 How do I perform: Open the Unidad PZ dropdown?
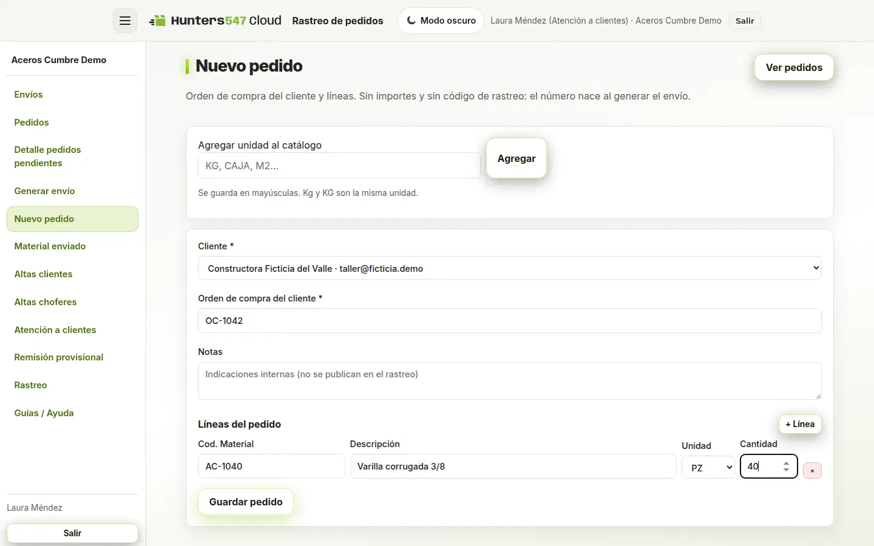(708, 468)
